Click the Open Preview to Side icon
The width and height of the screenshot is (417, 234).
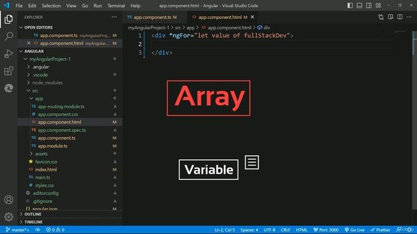pyautogui.click(x=390, y=17)
